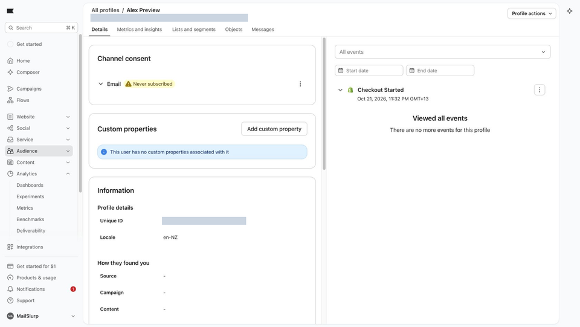Collapse the Checkout Started event
The height and width of the screenshot is (327, 580).
pyautogui.click(x=340, y=90)
